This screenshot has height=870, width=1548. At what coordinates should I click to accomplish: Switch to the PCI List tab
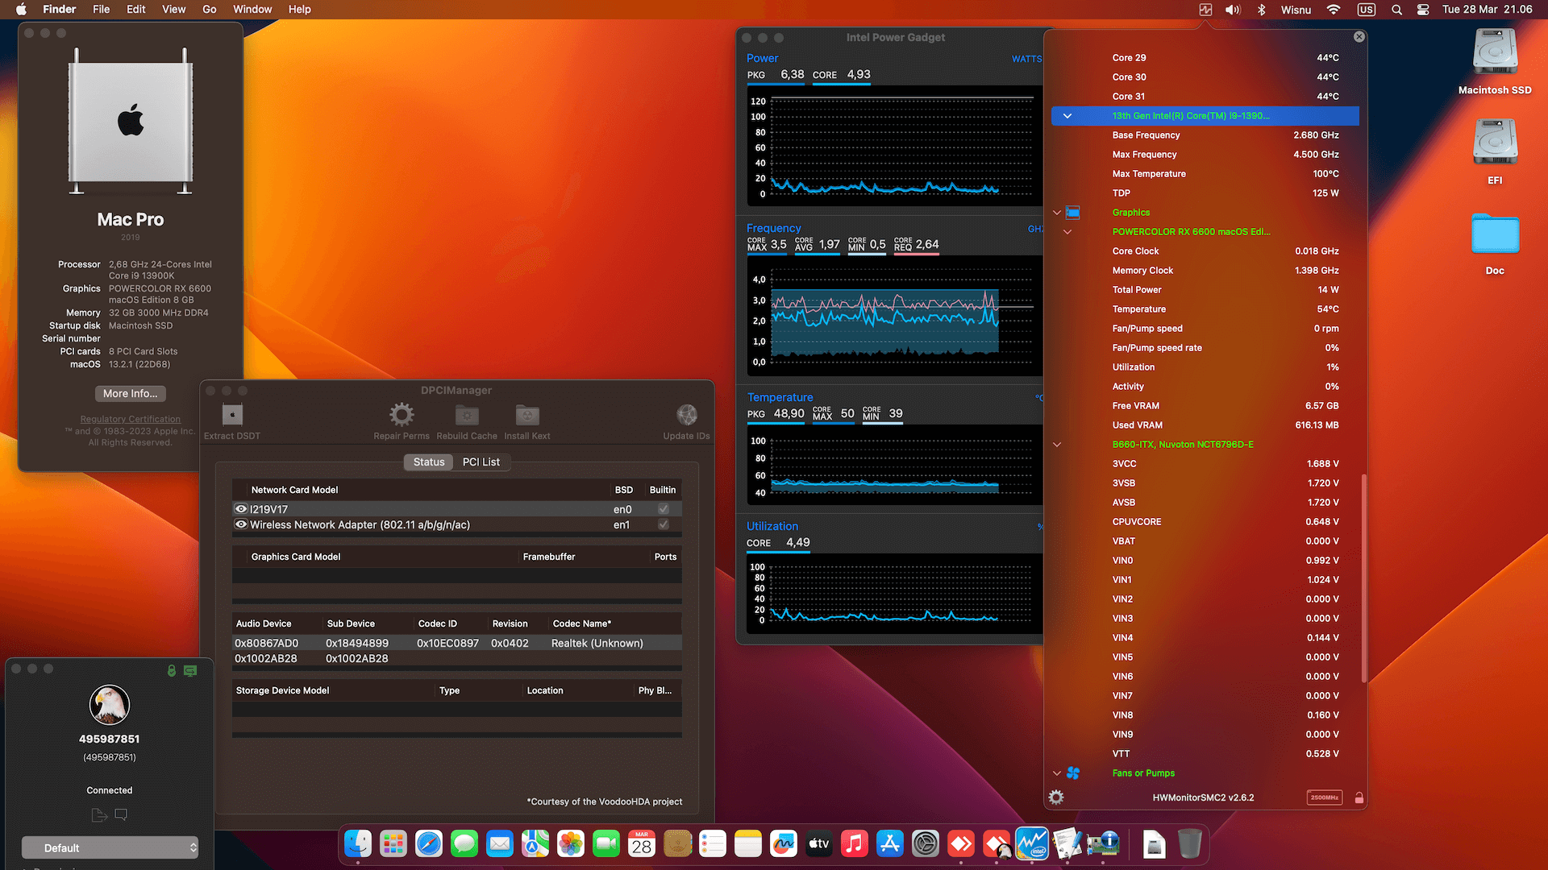click(x=481, y=462)
